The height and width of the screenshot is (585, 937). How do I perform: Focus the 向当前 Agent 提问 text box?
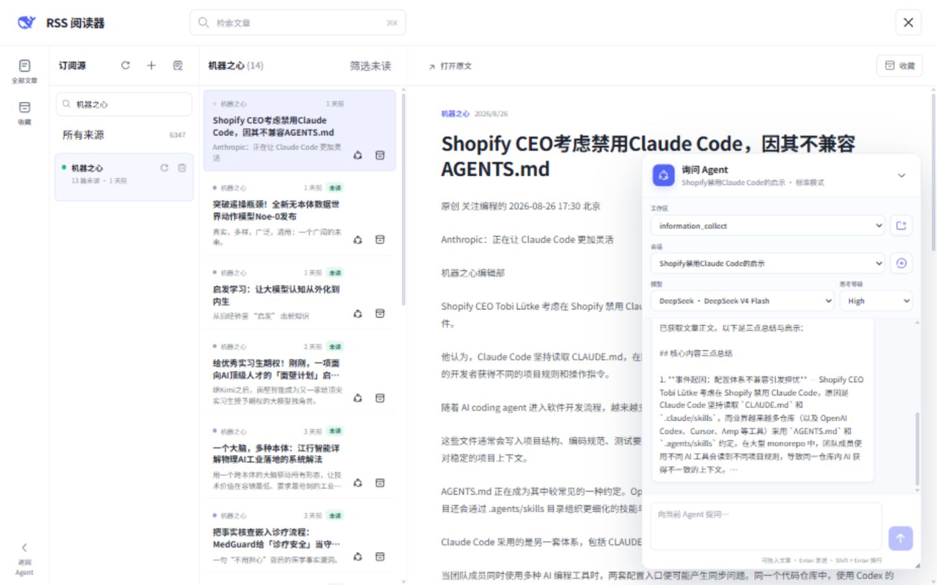coord(767,526)
